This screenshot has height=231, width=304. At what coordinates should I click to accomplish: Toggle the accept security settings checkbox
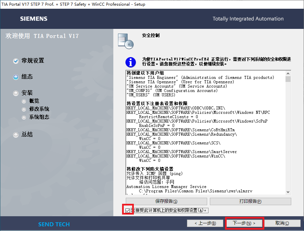(x=127, y=211)
